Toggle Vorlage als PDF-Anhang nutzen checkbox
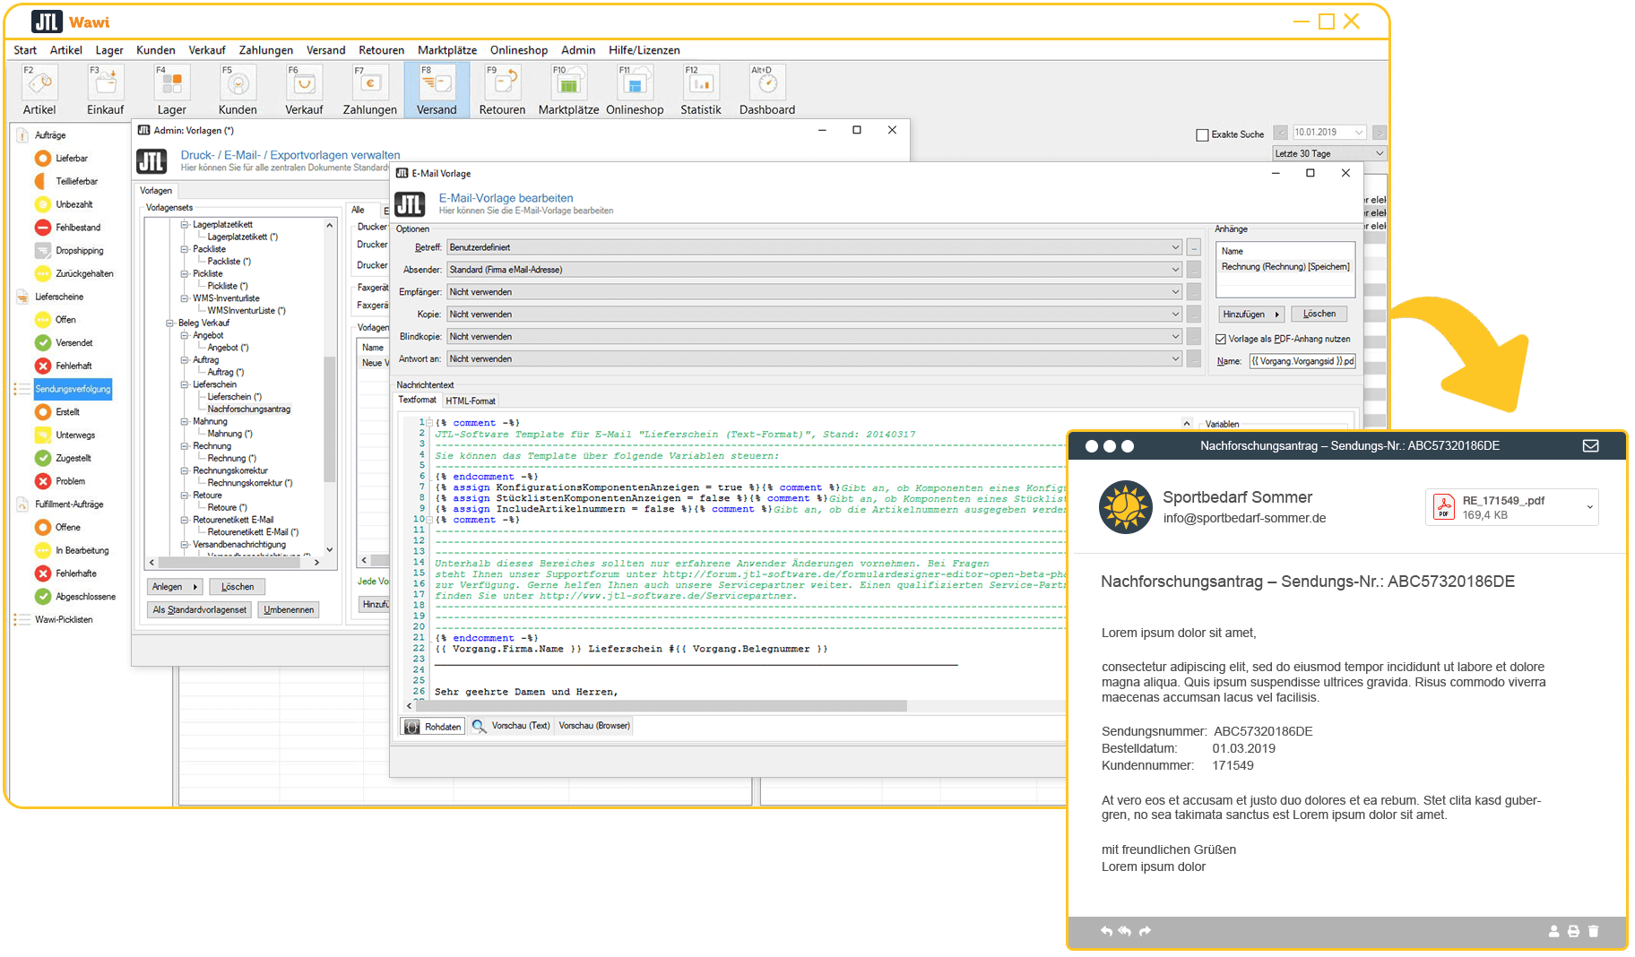 coord(1221,340)
